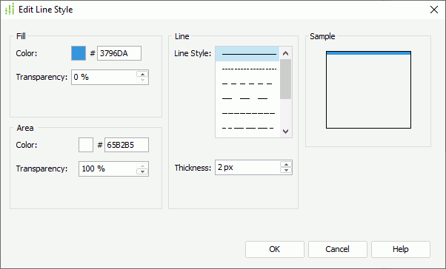Viewport: 446px width, 269px height.
Task: Increase Thickness with up arrow
Action: click(286, 164)
